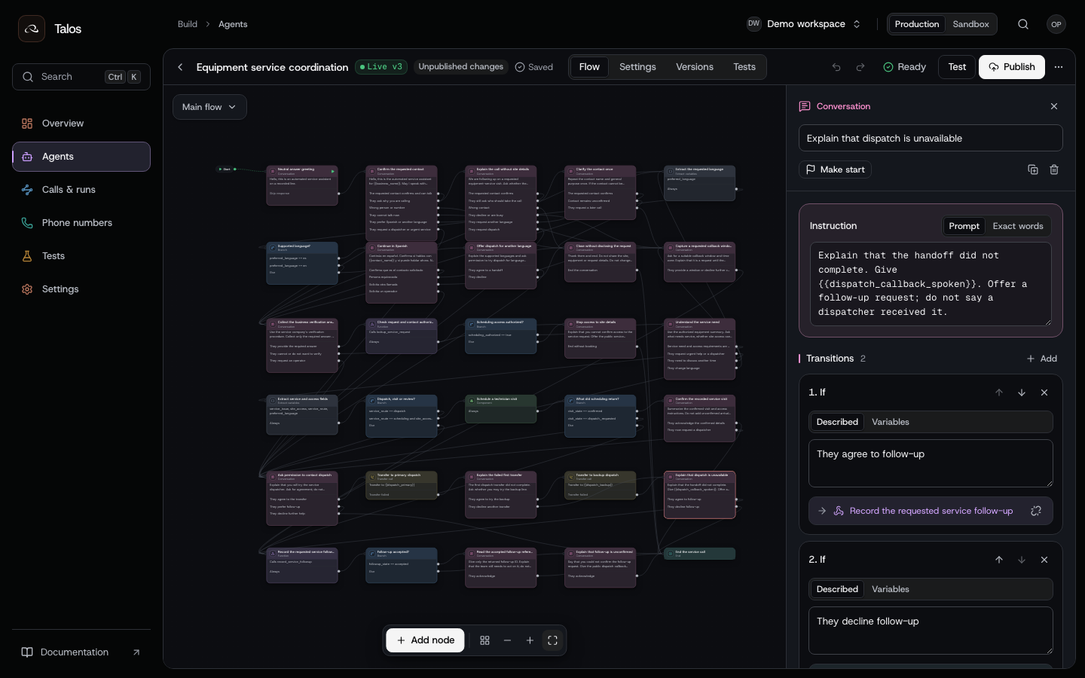1085x678 pixels.
Task: Zoom out the flow canvas
Action: tap(507, 640)
